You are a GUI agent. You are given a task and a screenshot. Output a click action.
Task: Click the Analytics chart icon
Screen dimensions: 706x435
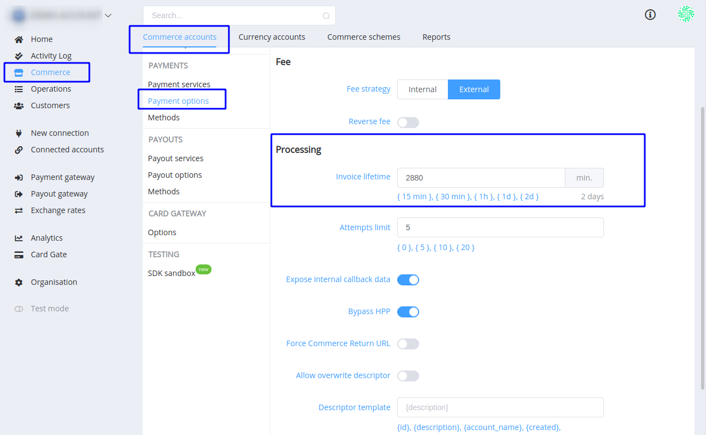pos(19,238)
